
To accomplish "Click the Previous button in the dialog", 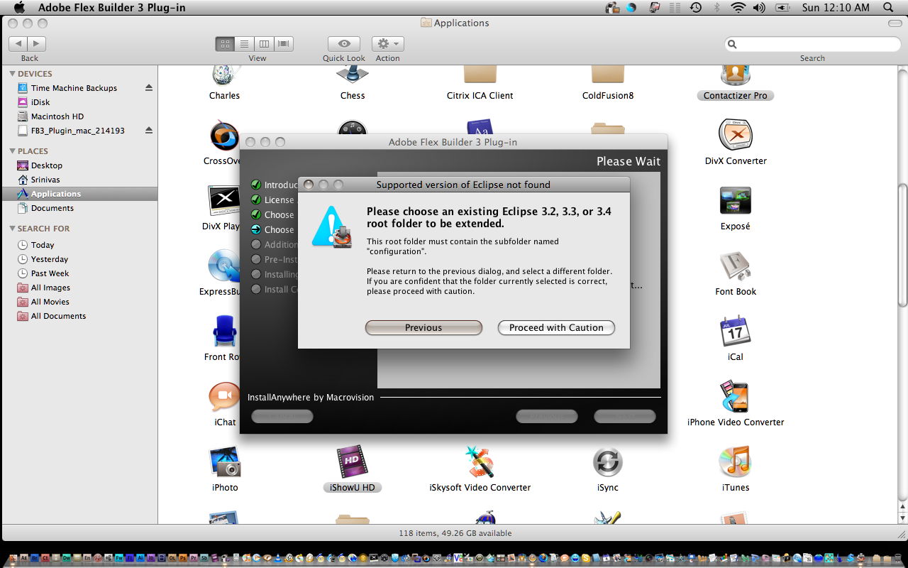I will tap(423, 327).
